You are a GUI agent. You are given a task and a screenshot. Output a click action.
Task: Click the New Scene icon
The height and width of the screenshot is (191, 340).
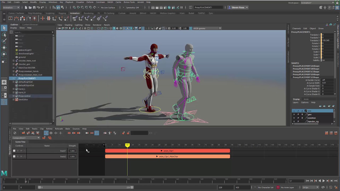coord(26,7)
